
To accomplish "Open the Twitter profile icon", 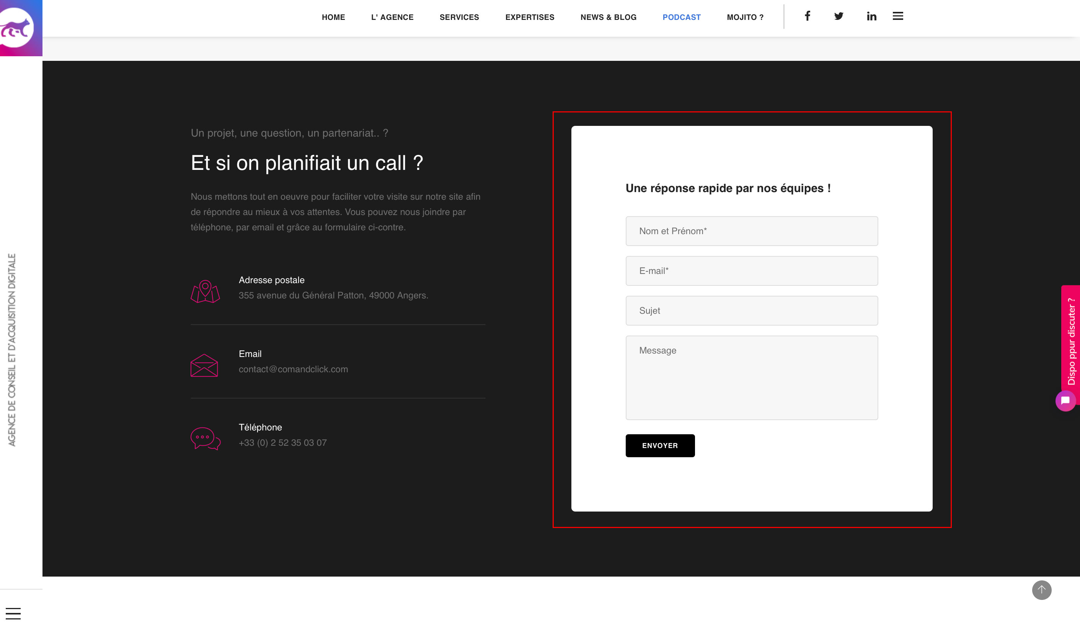I will pyautogui.click(x=839, y=16).
